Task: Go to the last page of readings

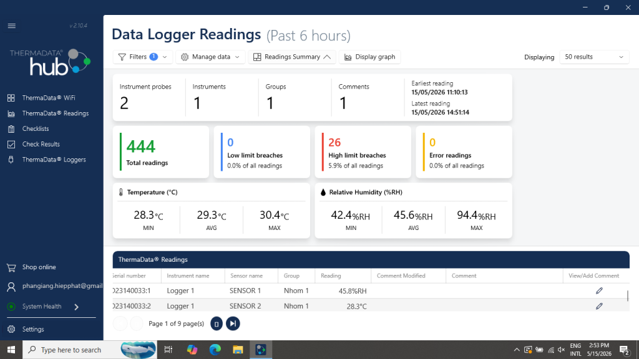Action: (x=233, y=323)
